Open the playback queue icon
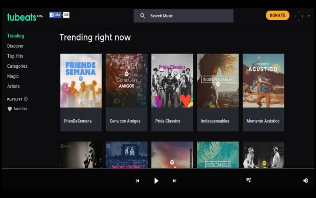The height and width of the screenshot is (198, 316). [x=248, y=180]
